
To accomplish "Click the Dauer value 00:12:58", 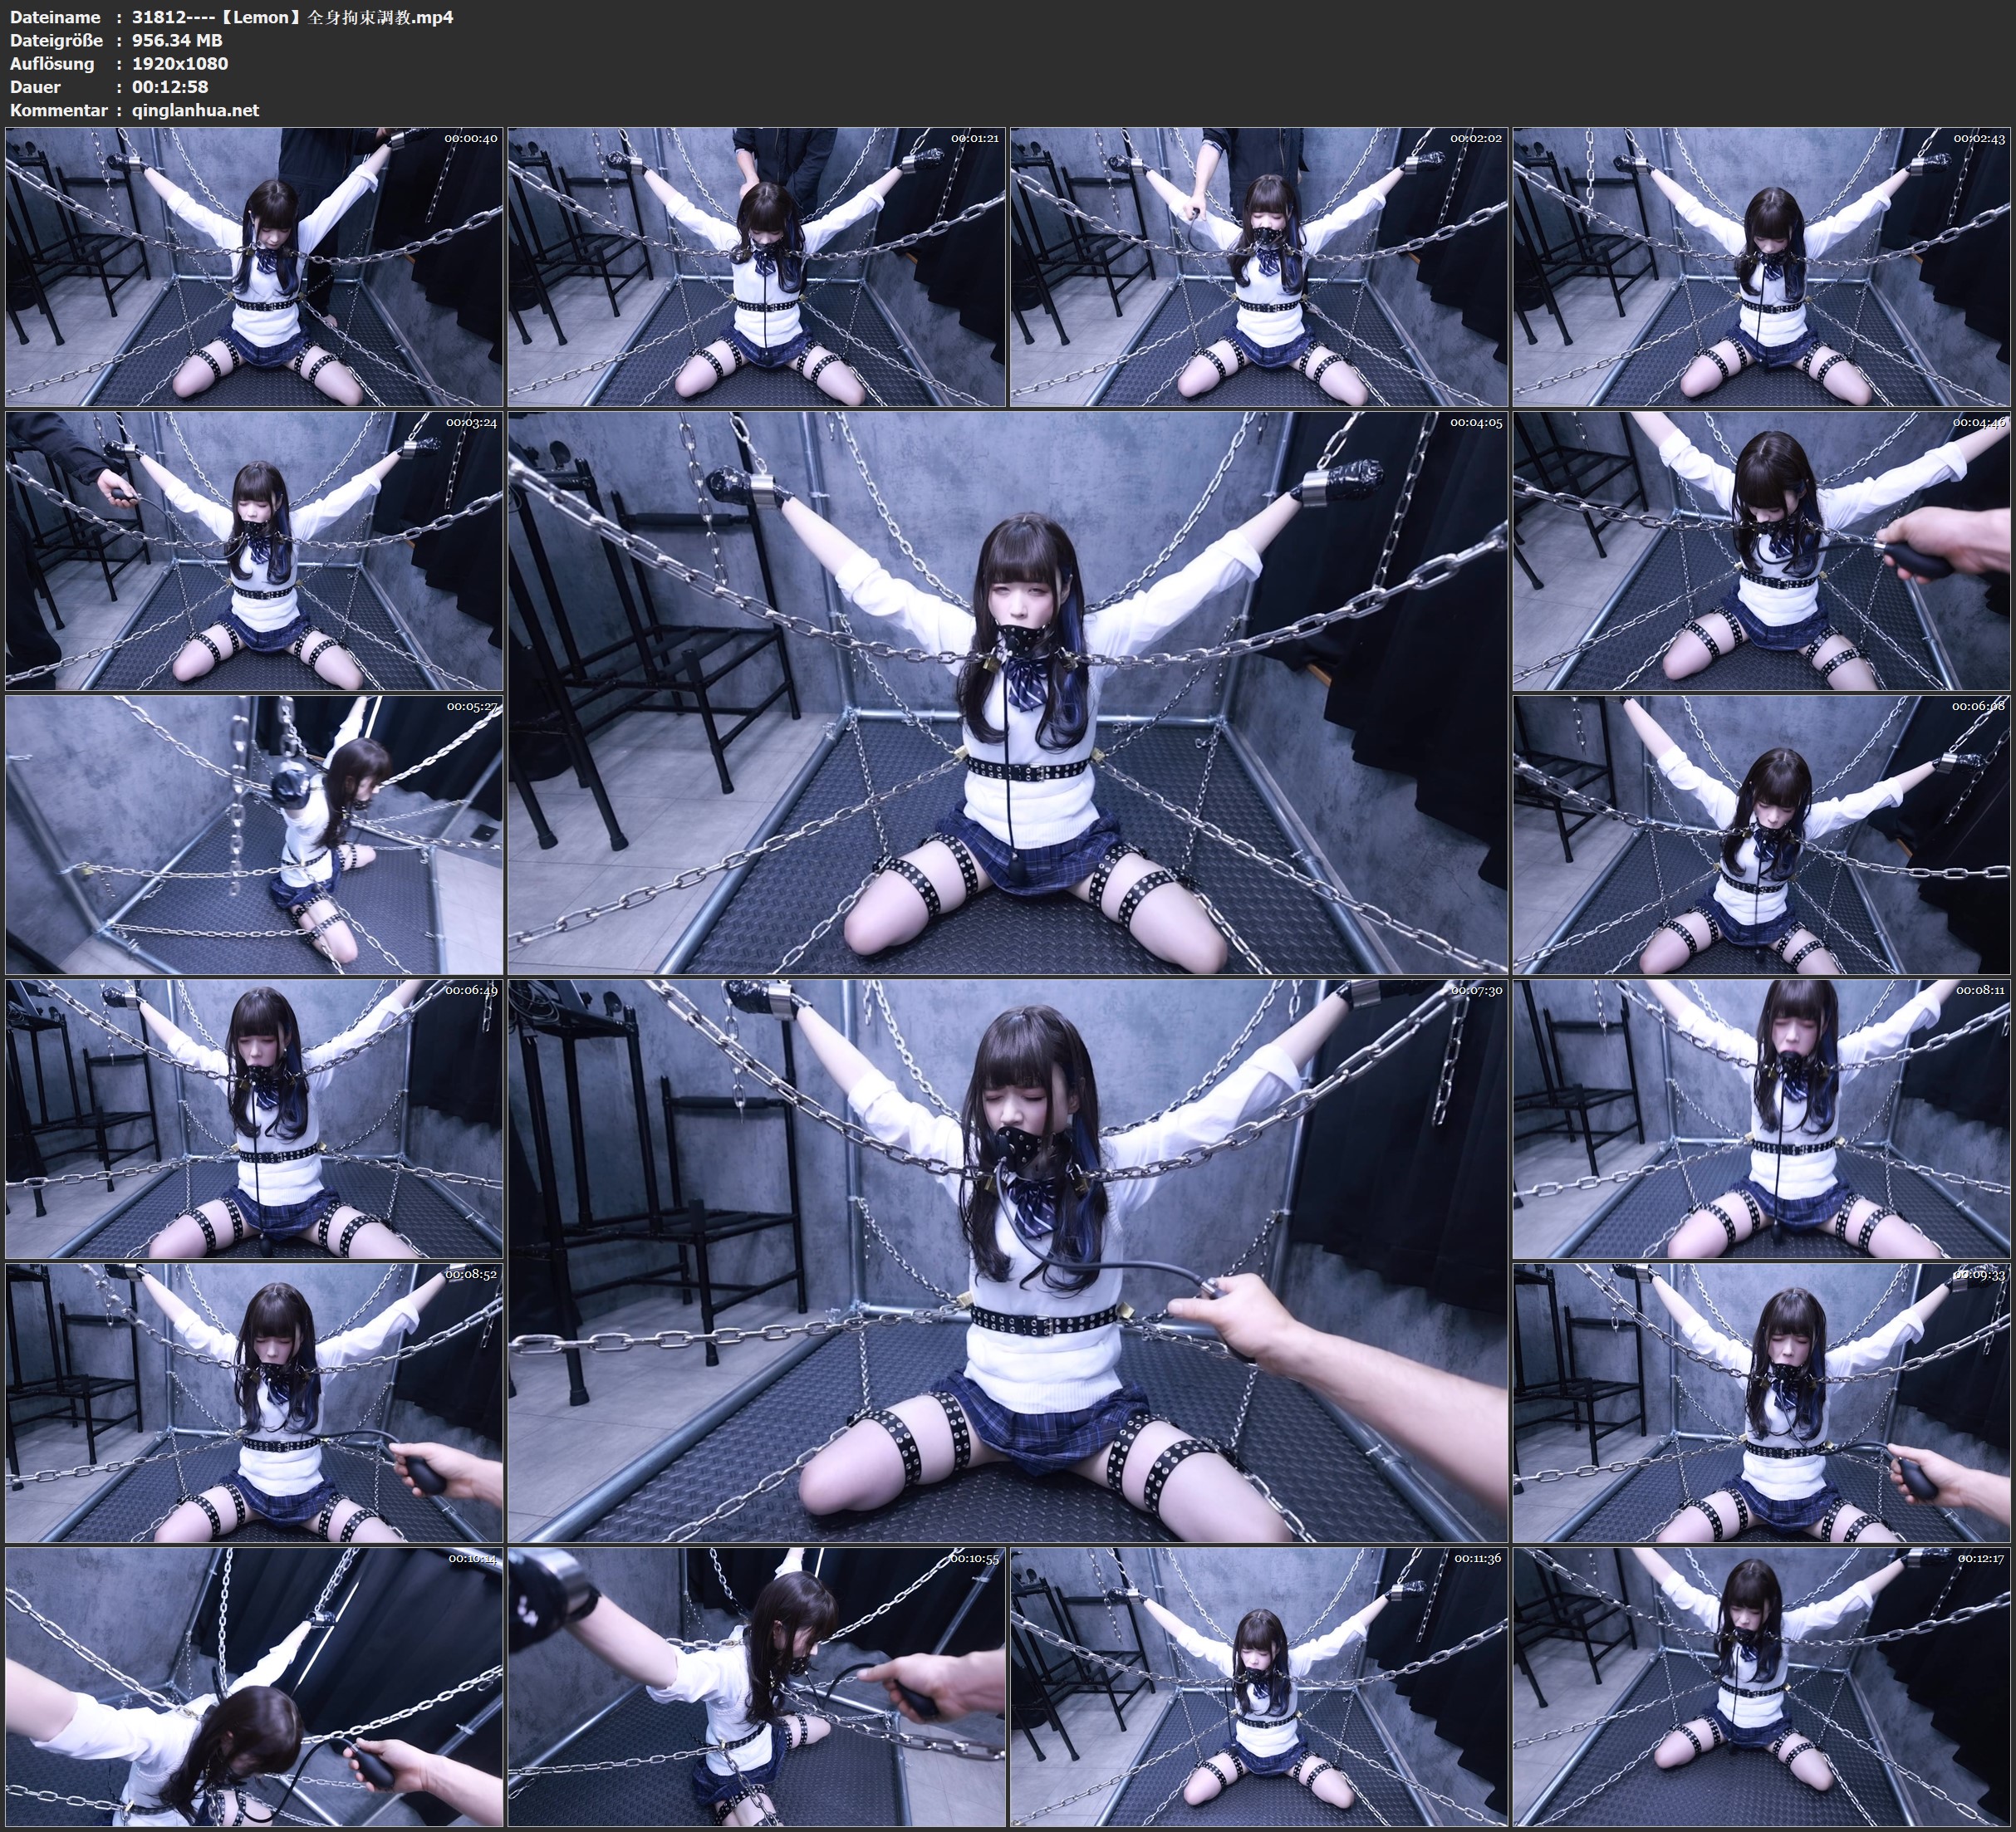I will (x=170, y=87).
